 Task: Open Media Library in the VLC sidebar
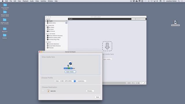click(x=57, y=23)
